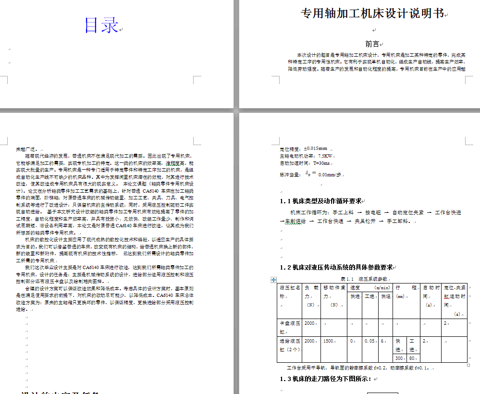This screenshot has width=480, height=394.
Task: Click 工作台快退 in the work cycle
Action: point(330,221)
